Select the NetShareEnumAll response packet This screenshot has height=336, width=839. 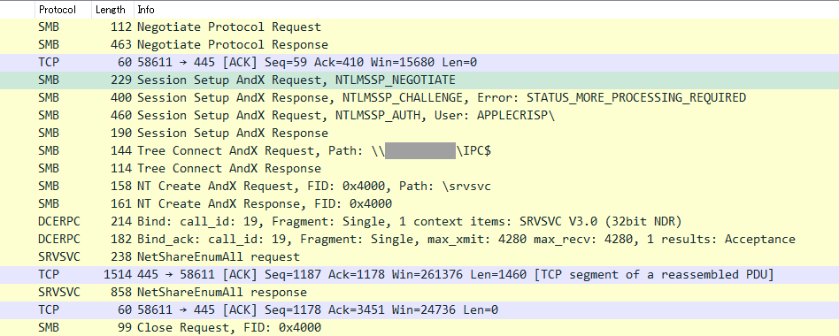419,292
